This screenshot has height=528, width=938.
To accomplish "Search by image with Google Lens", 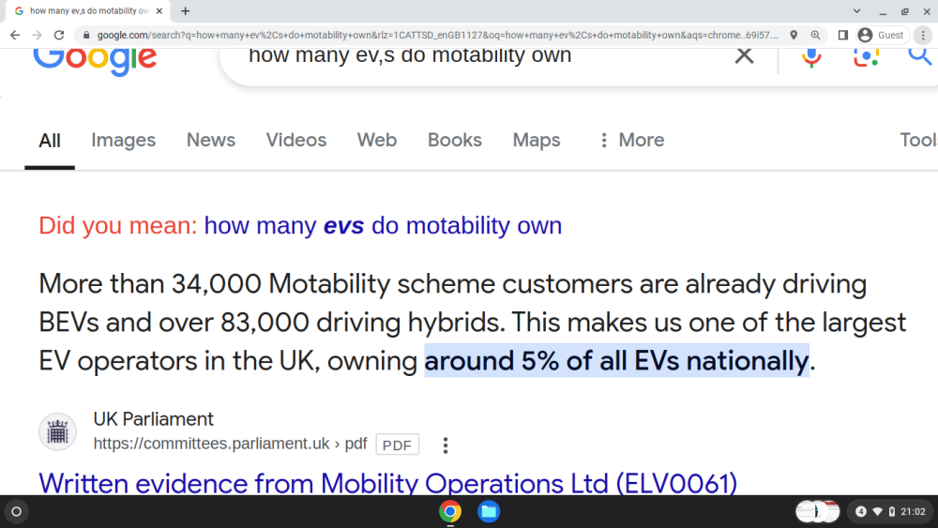I will click(866, 57).
